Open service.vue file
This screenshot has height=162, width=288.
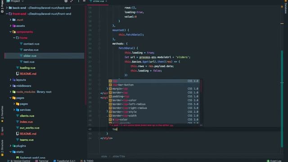pyautogui.click(x=31, y=50)
